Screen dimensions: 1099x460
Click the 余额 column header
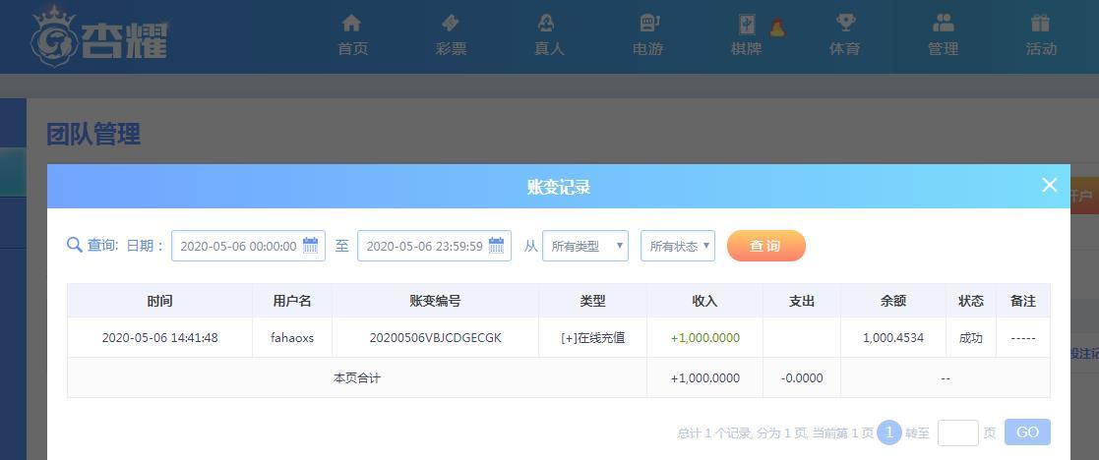pyautogui.click(x=893, y=301)
